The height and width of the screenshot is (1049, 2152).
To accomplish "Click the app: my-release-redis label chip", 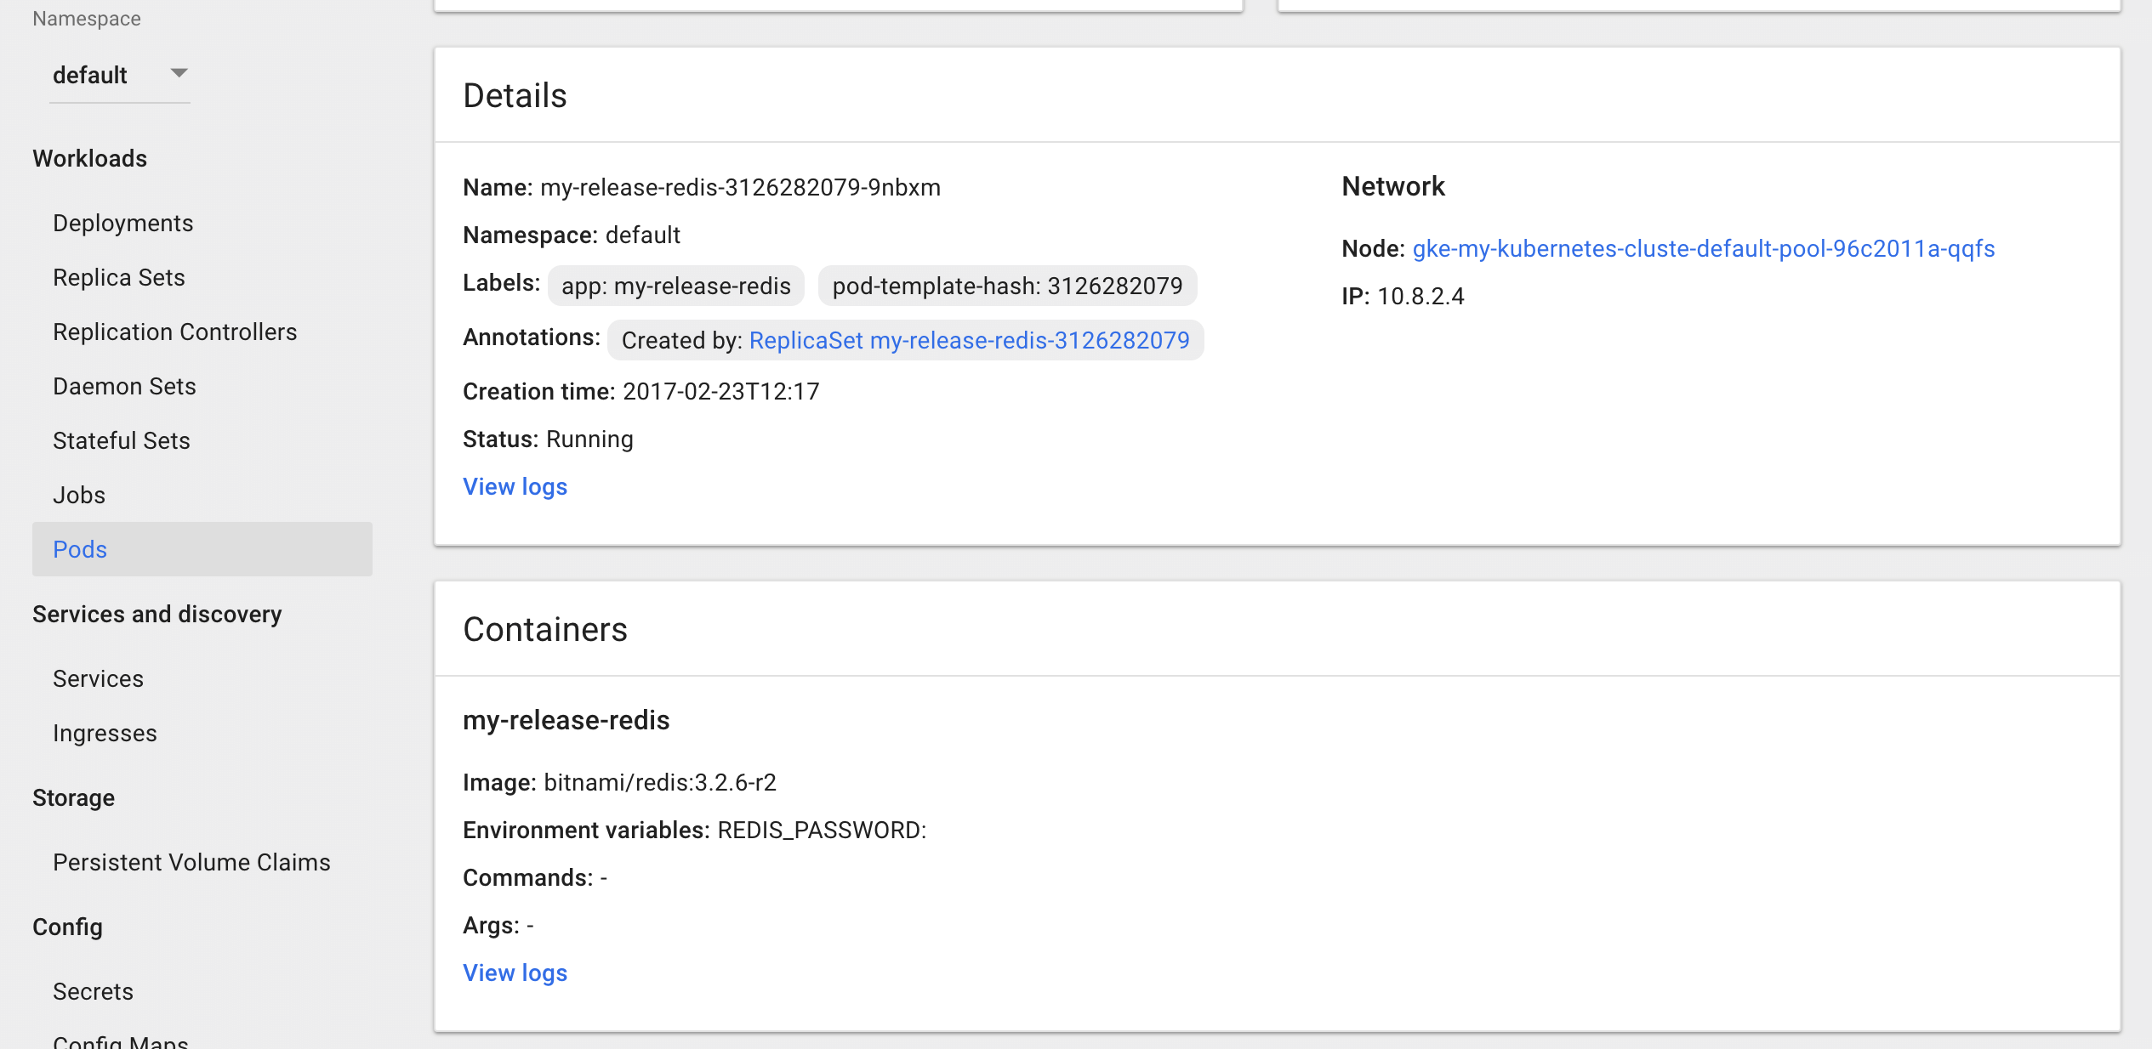I will 675,286.
